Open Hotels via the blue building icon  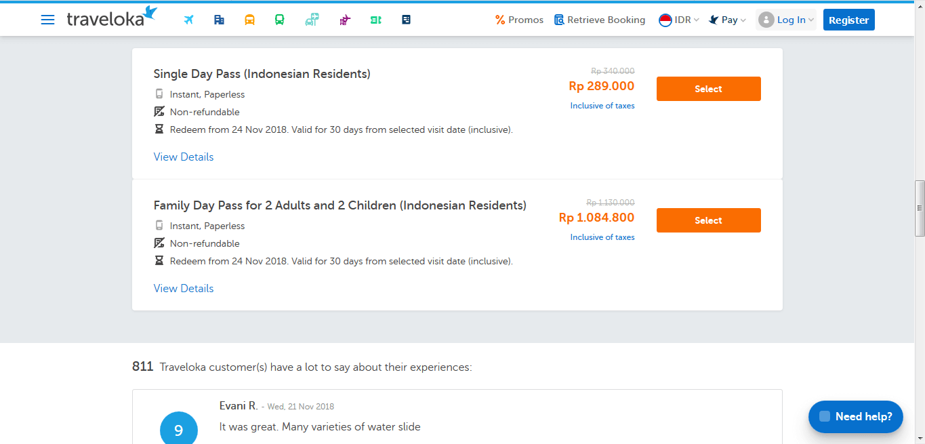click(219, 20)
